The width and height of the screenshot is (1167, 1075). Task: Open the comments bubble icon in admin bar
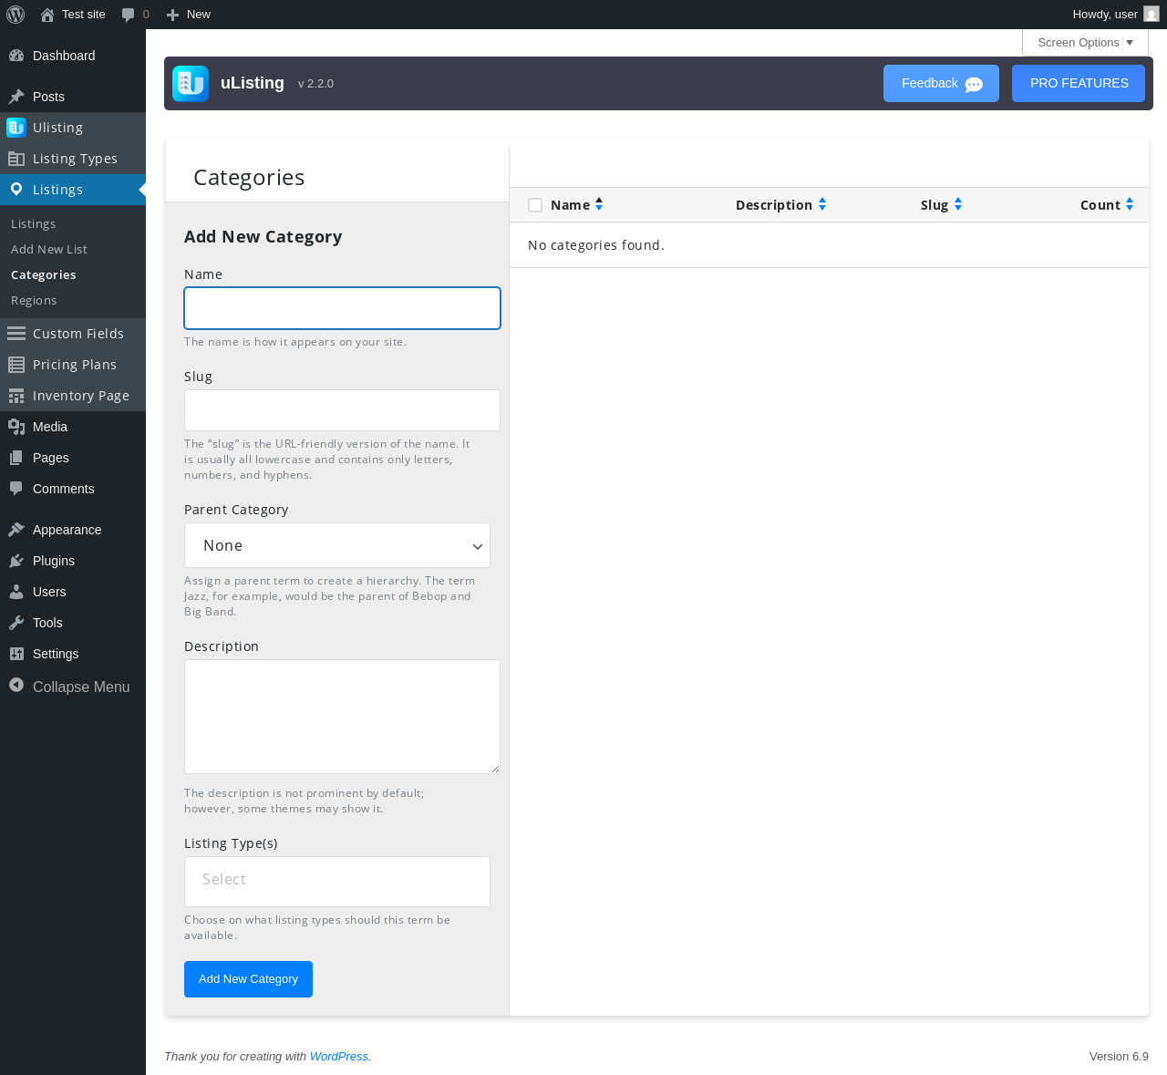[x=129, y=15]
